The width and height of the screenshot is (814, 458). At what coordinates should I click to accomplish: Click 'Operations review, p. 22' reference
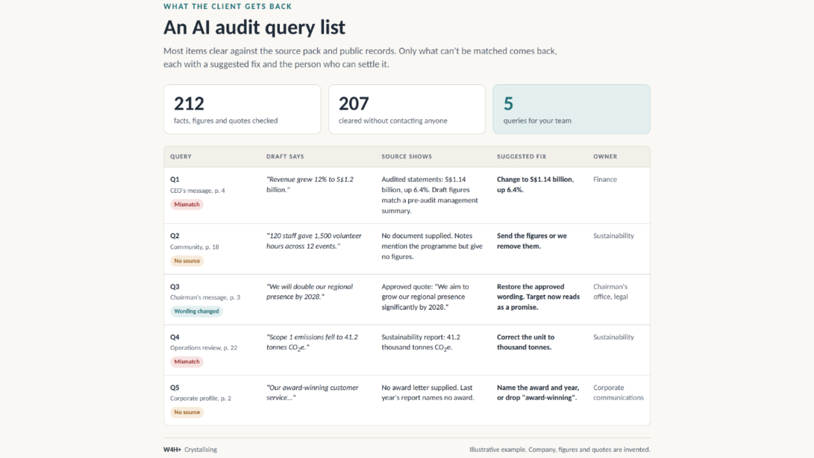pos(203,348)
